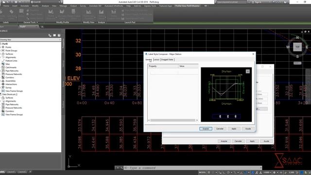This screenshot has width=311, height=175.
Task: Click Apply in the background dialog
Action: 252,141
